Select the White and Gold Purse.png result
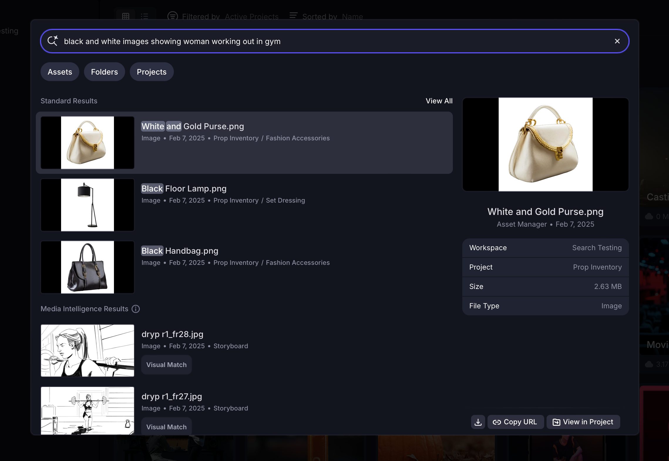This screenshot has width=669, height=461. 244,143
